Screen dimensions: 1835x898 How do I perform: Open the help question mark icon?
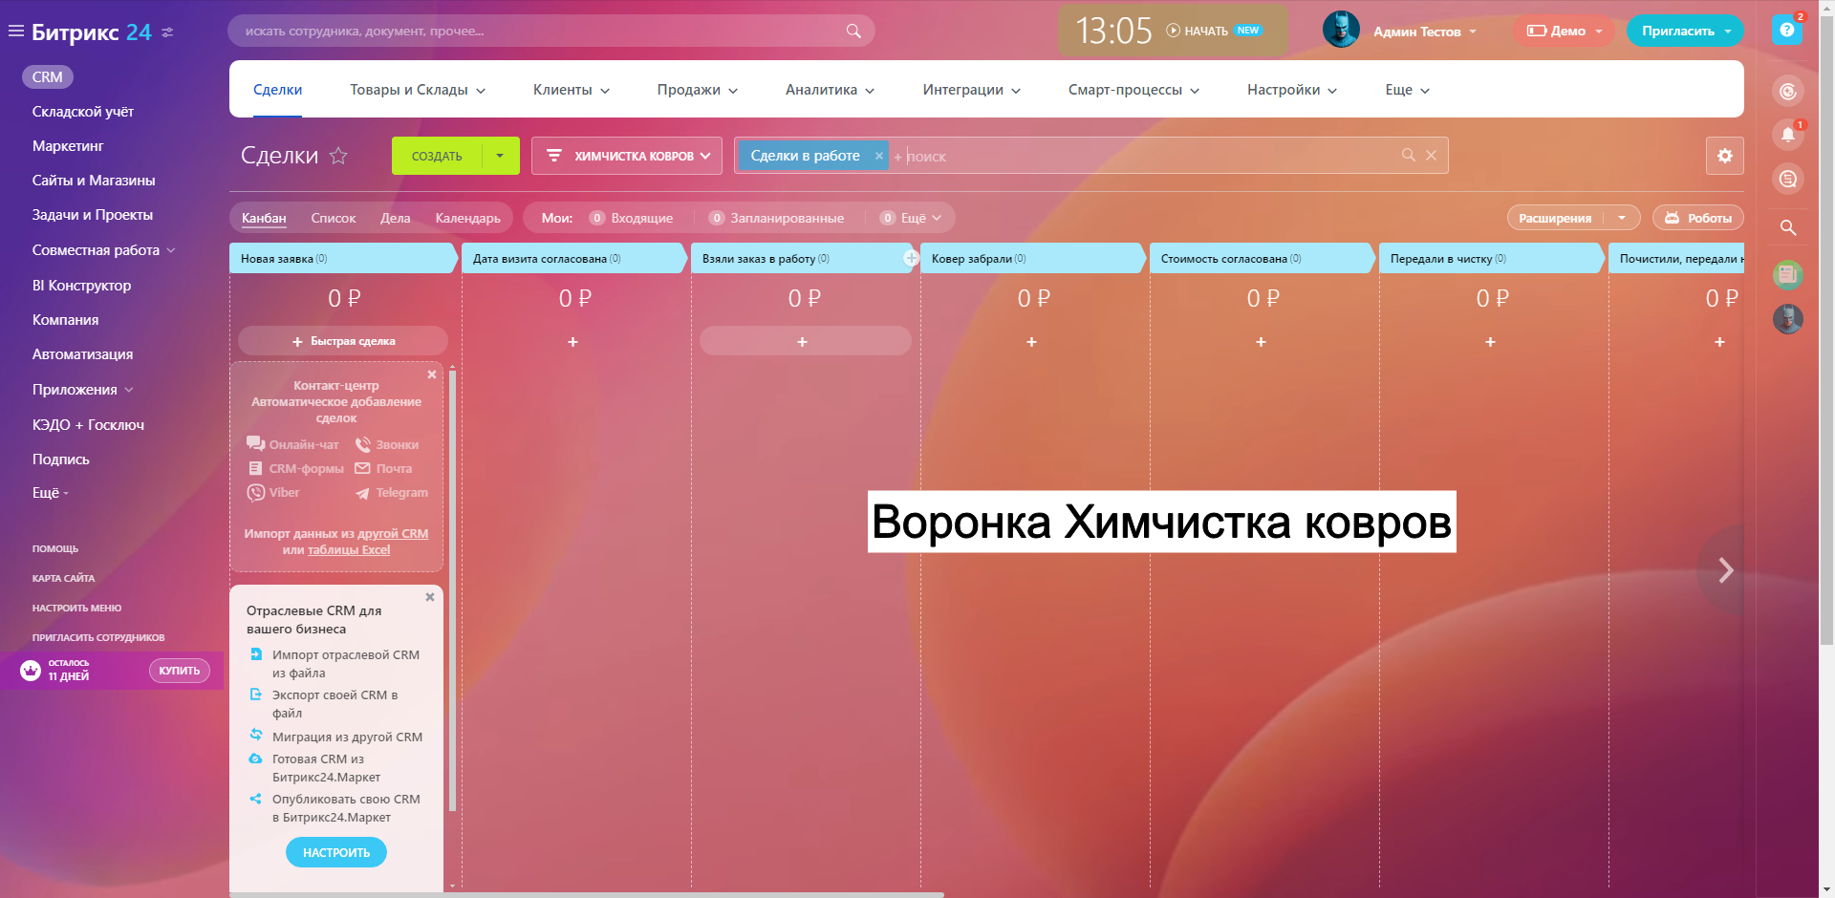1786,30
